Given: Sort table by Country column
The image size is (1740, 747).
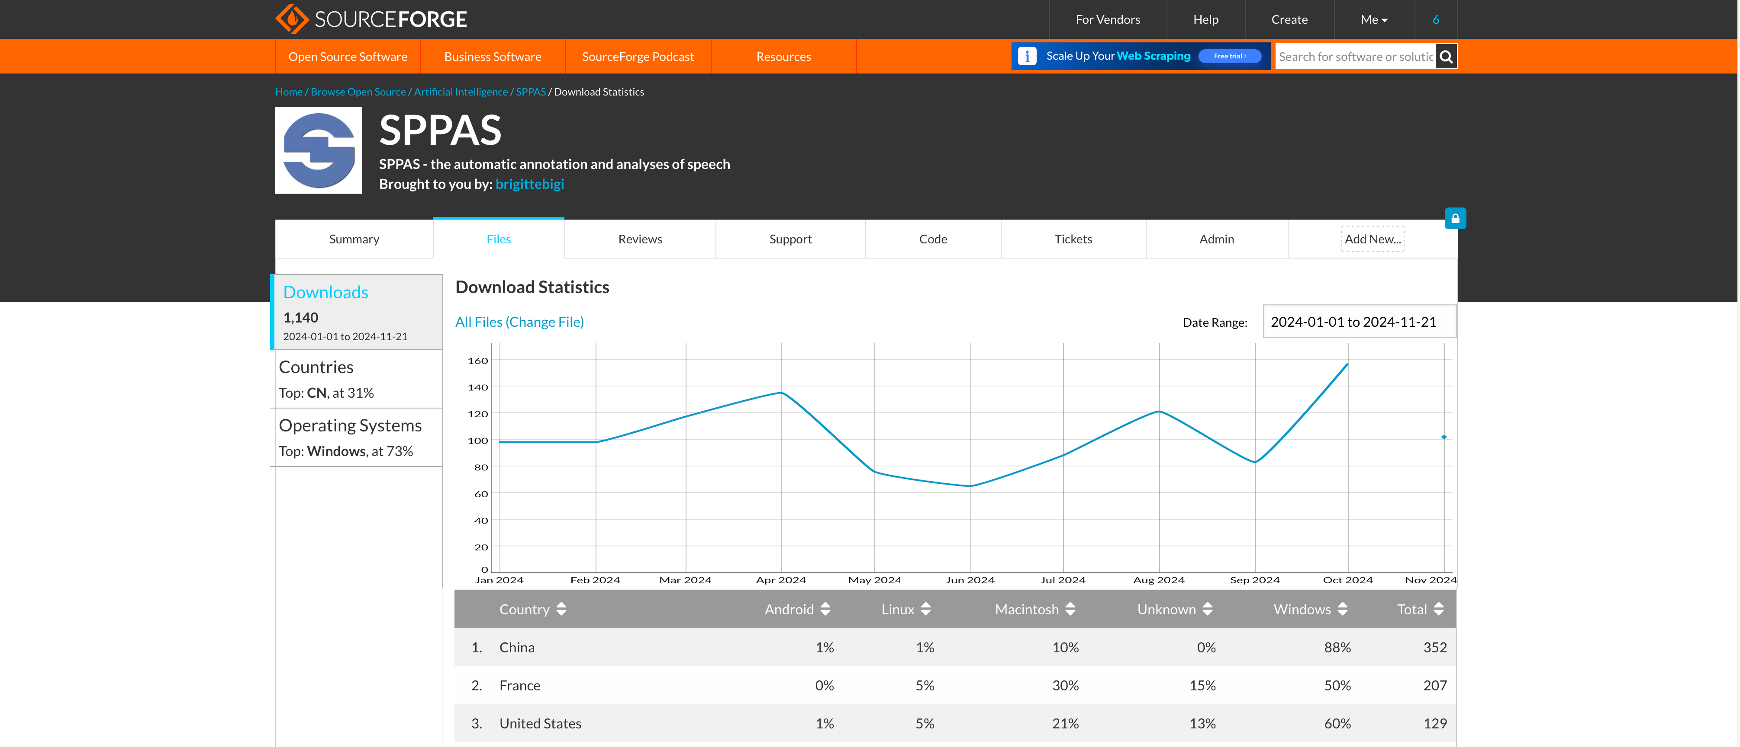Looking at the screenshot, I should pyautogui.click(x=533, y=610).
